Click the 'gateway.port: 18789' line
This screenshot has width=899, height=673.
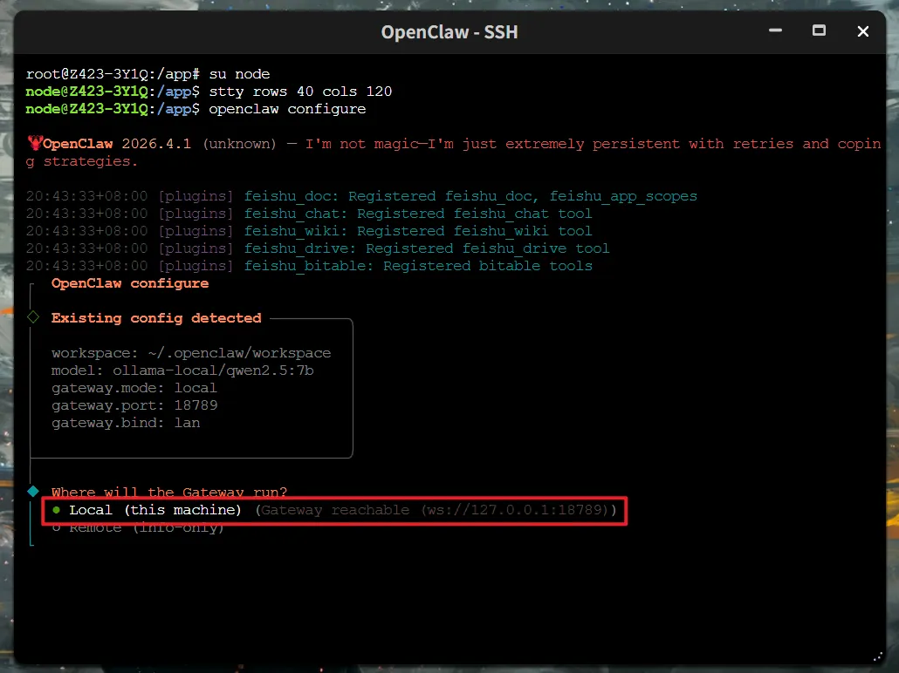click(x=134, y=405)
